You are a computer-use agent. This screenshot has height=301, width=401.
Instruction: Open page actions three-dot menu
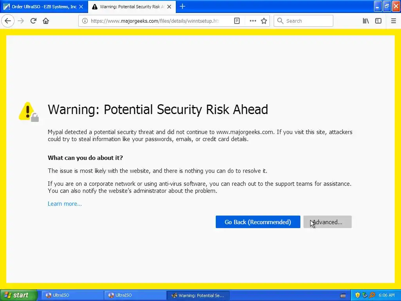point(253,21)
